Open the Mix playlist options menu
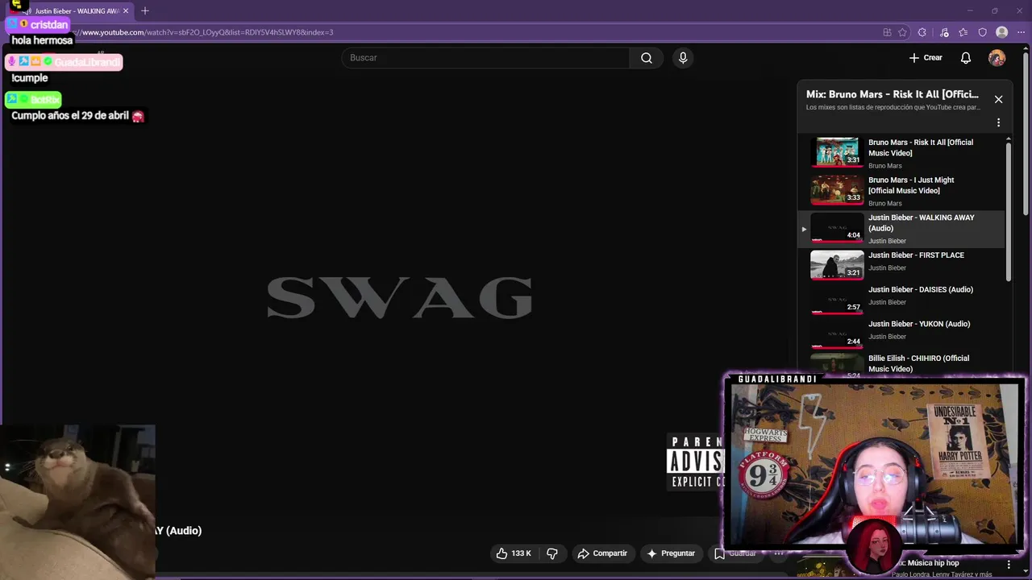The width and height of the screenshot is (1032, 580). tap(998, 123)
